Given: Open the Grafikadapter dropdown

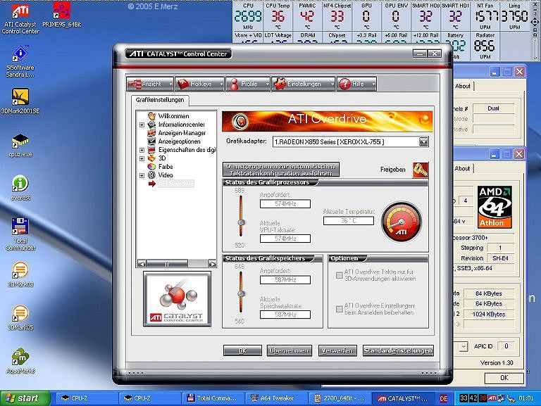Looking at the screenshot, I should click(423, 141).
